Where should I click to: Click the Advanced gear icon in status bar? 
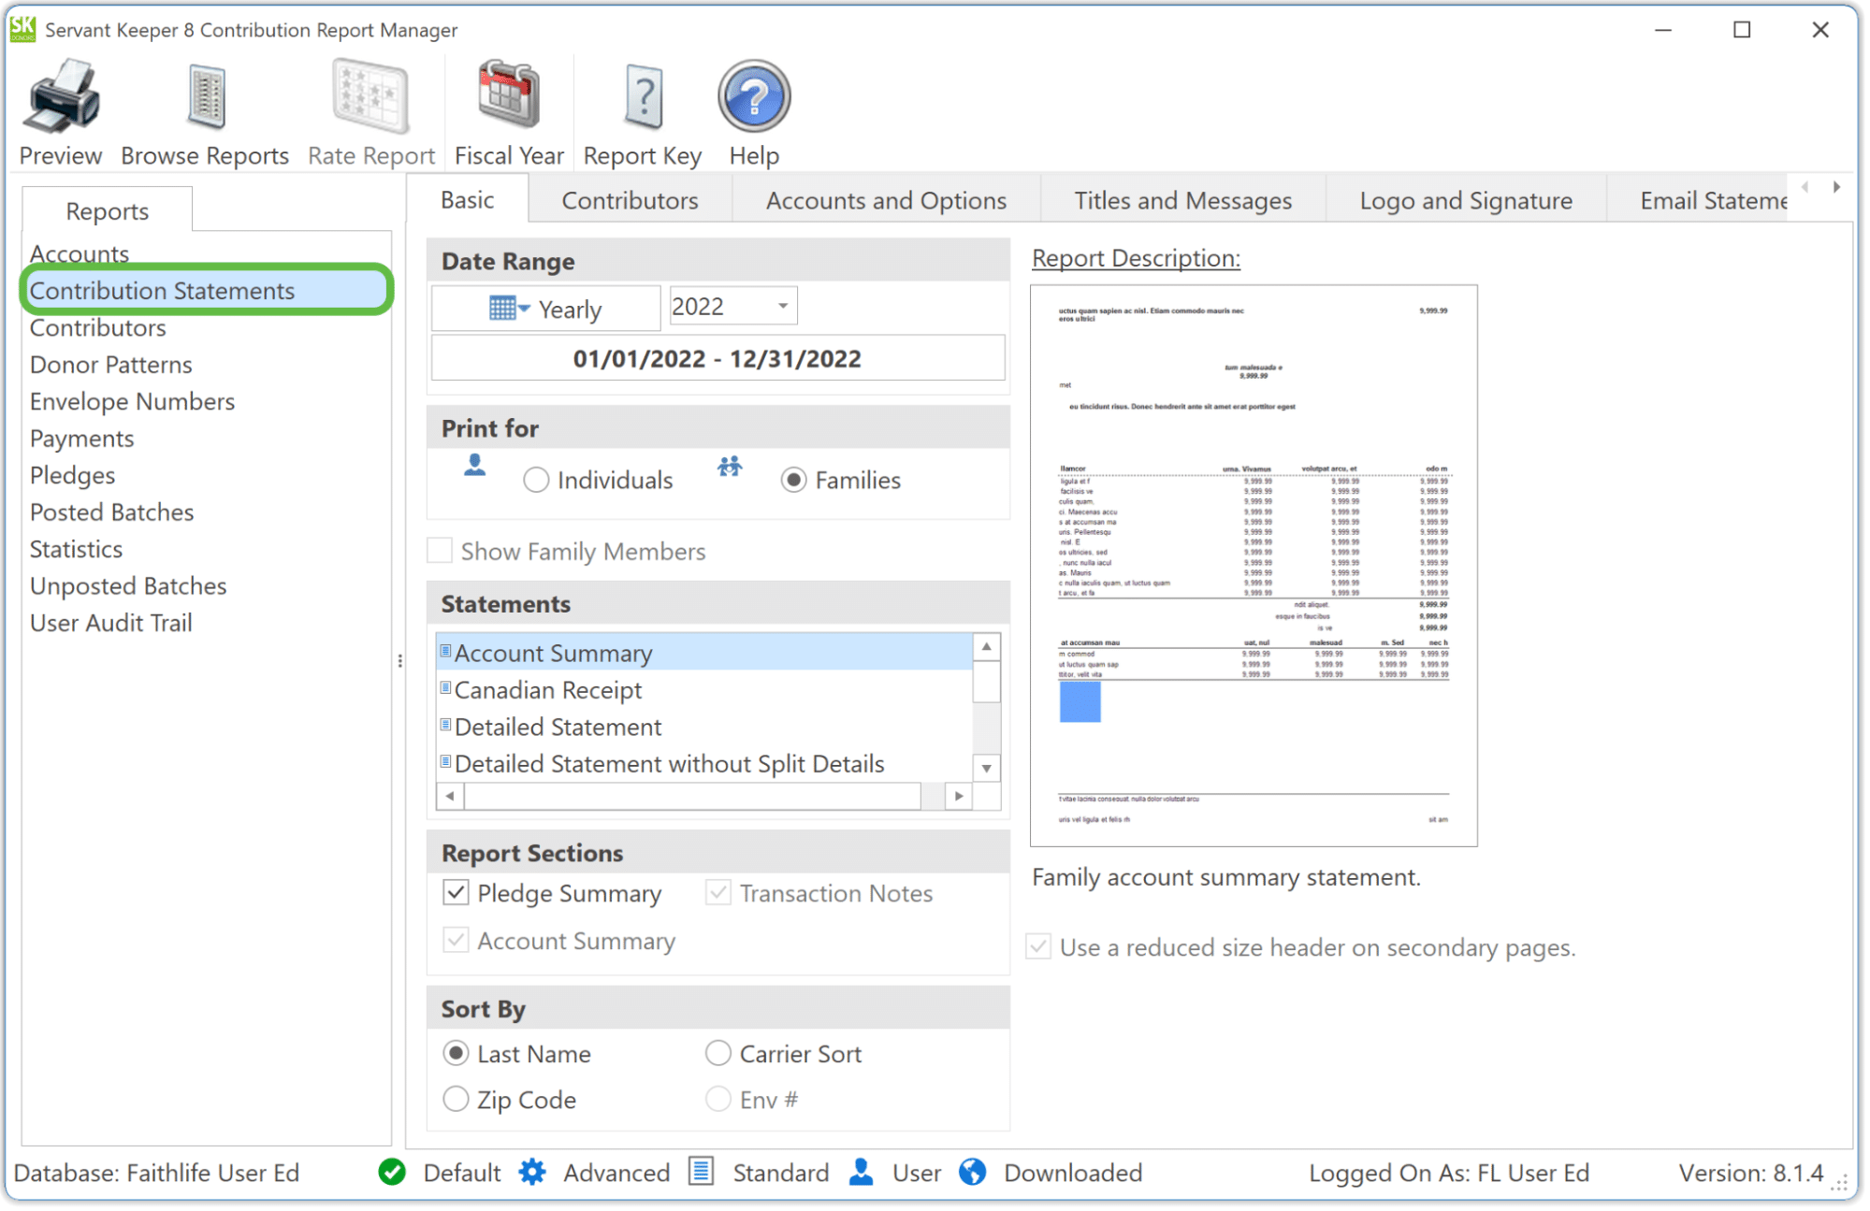533,1172
